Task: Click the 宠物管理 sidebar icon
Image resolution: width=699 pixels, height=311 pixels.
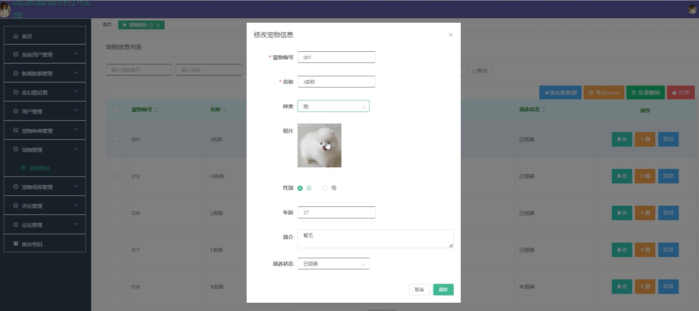Action: 16,150
